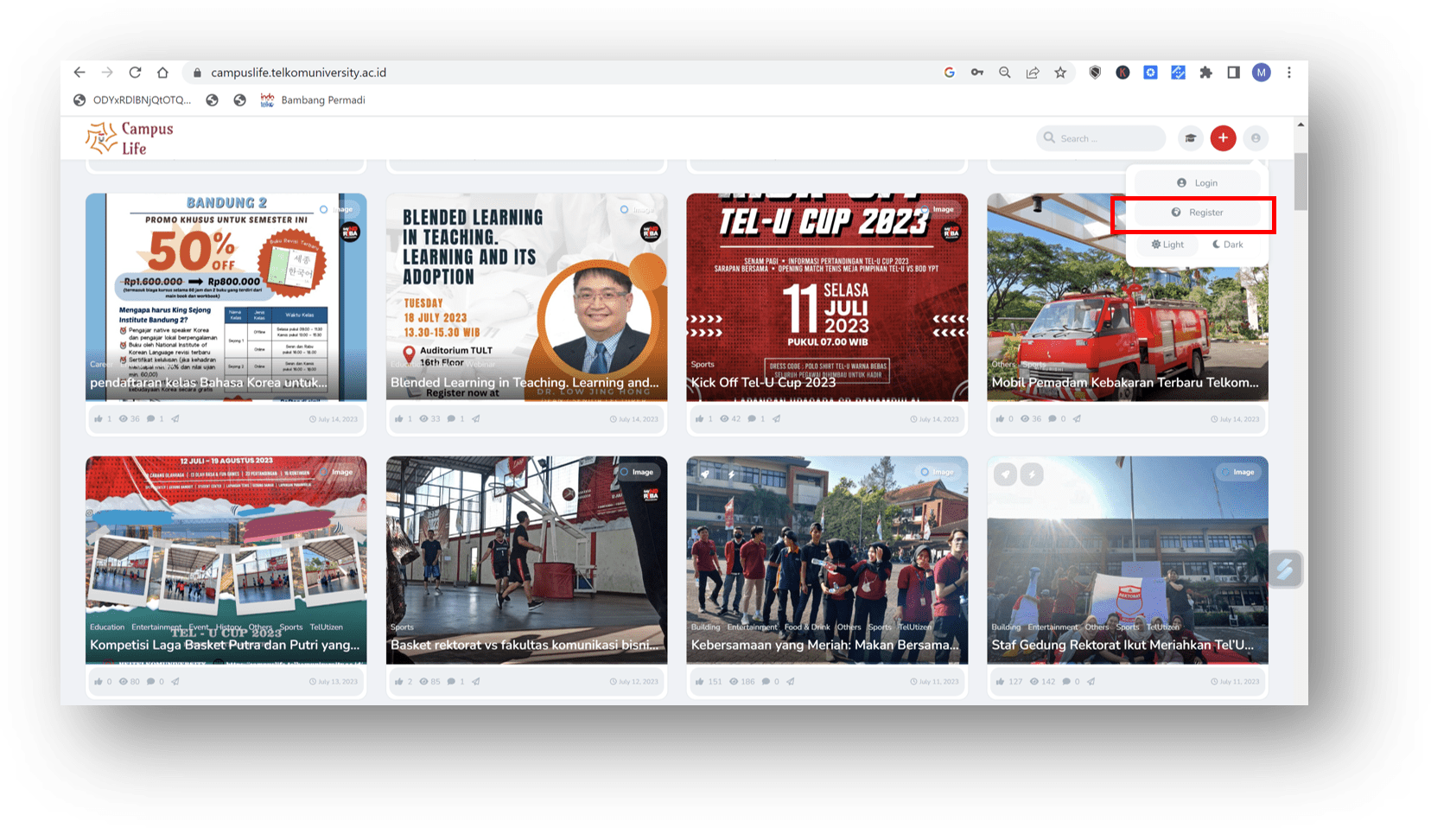Open the Extensions puzzle piece menu

(x=1205, y=73)
